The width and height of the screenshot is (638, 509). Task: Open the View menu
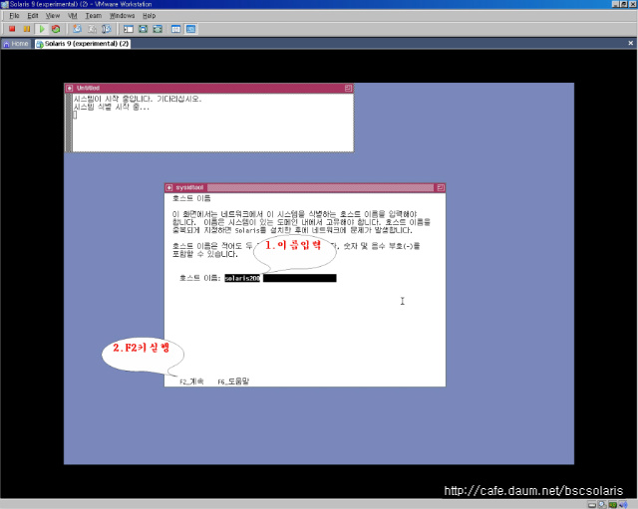tap(53, 16)
